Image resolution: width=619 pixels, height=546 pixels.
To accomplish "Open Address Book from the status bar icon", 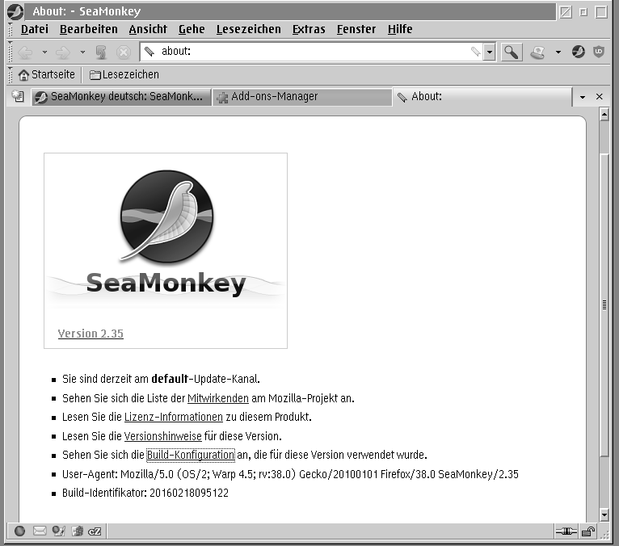I will 77,531.
